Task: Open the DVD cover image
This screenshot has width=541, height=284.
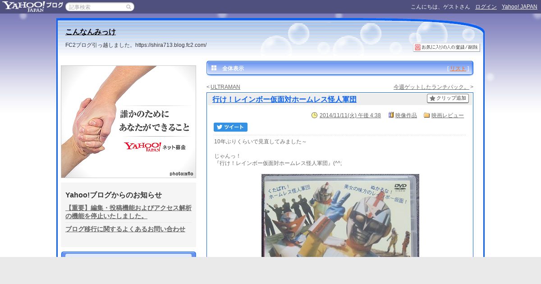Action: 340,215
